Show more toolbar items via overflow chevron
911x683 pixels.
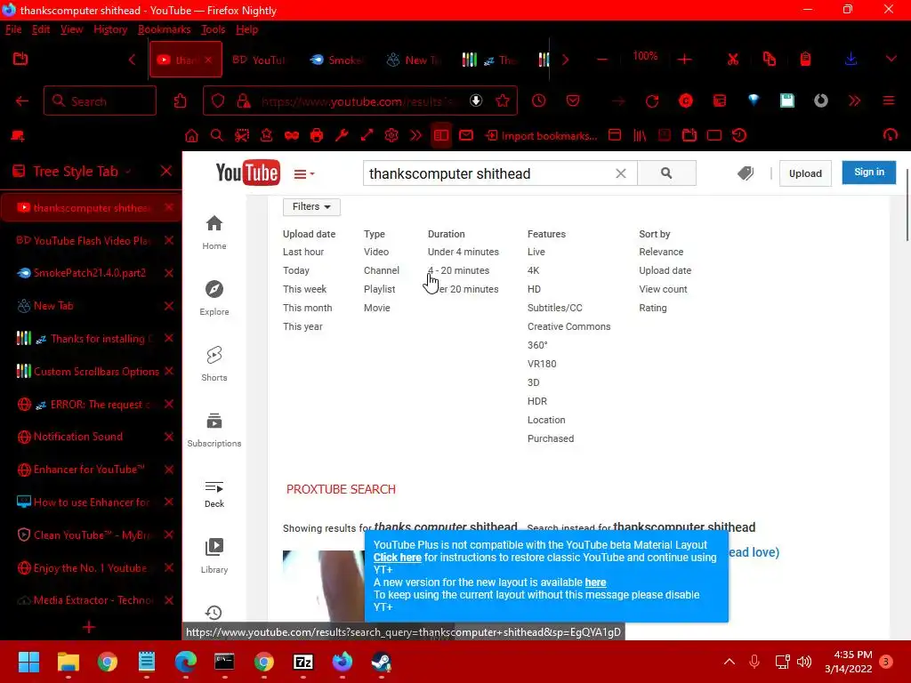point(854,101)
